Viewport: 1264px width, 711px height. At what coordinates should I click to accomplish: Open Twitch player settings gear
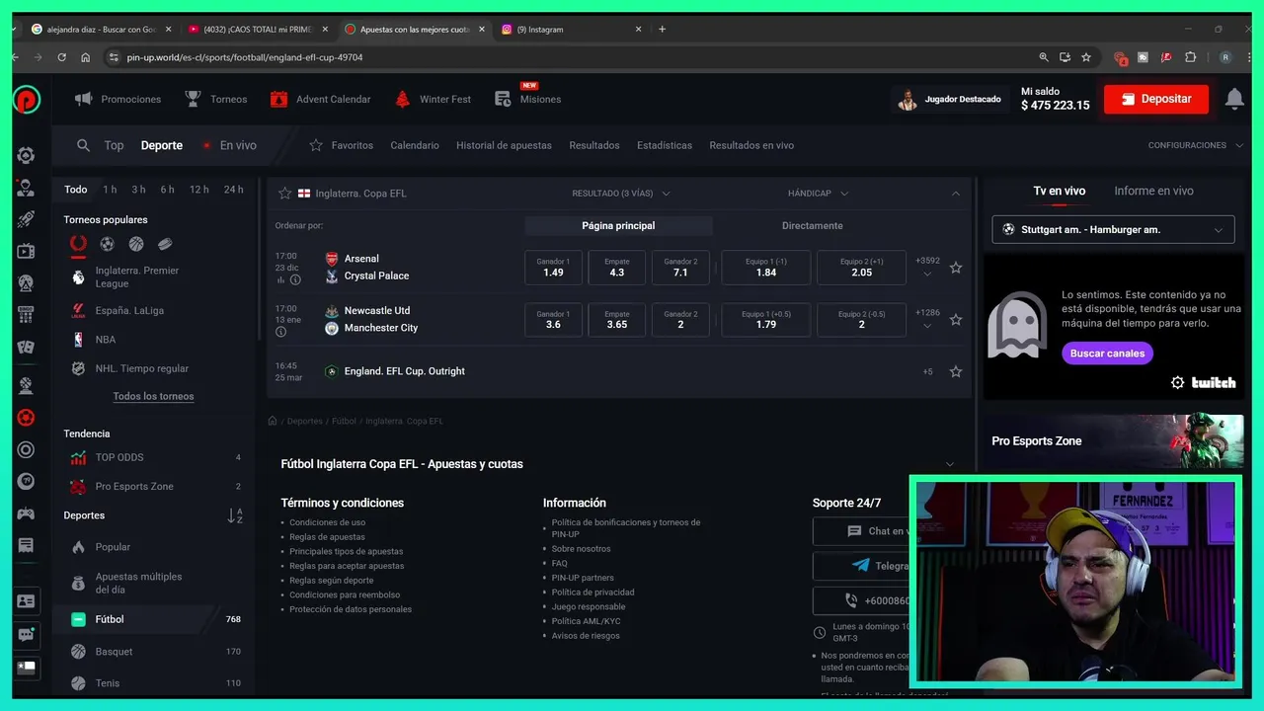point(1177,383)
